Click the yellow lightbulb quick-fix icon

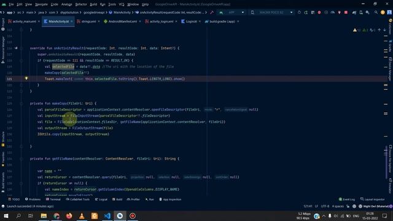(x=26, y=79)
